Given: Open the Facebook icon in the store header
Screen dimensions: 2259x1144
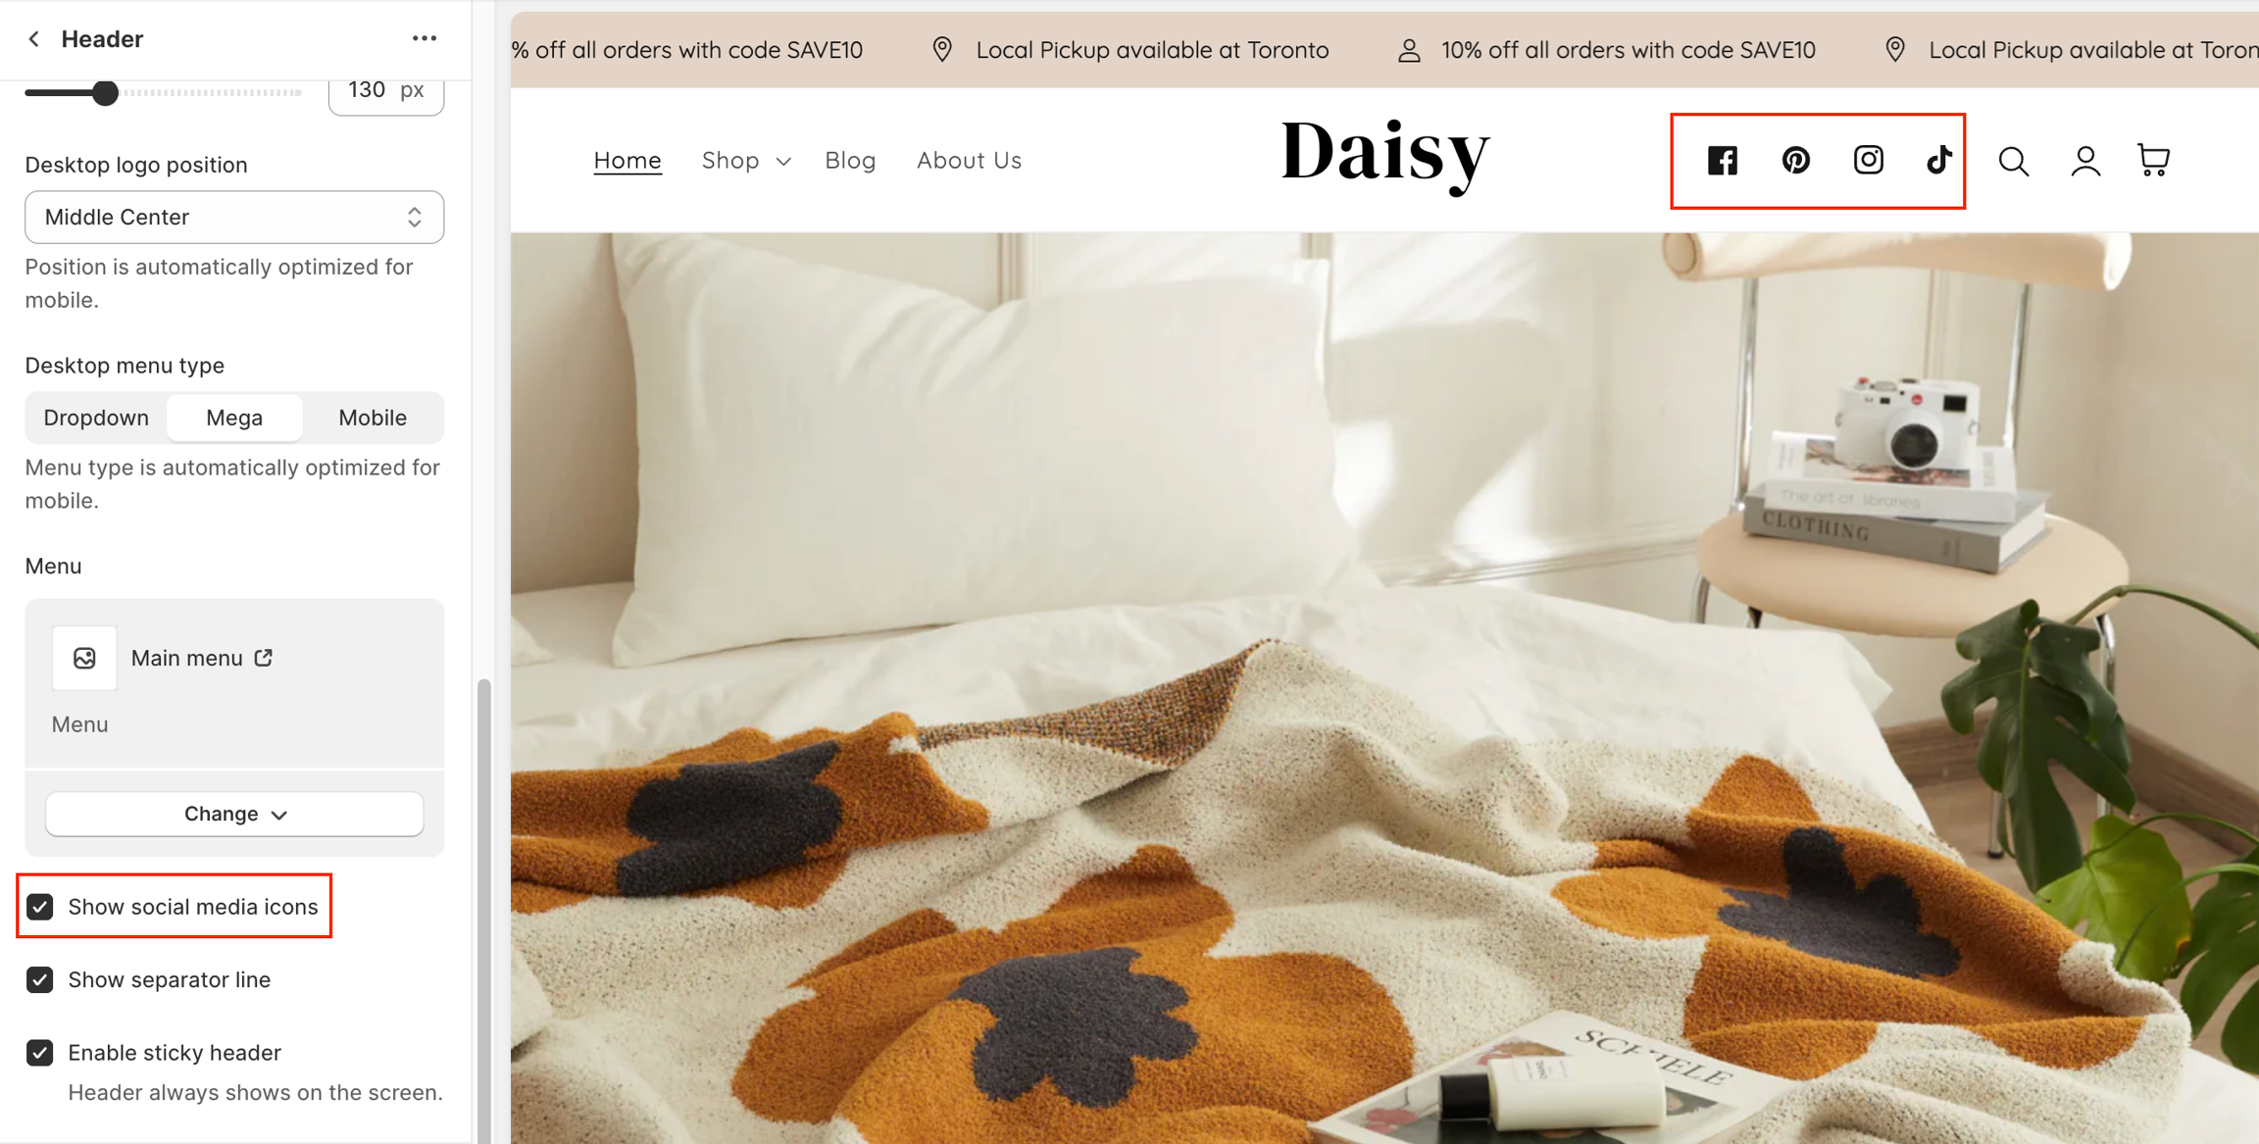Looking at the screenshot, I should [x=1722, y=160].
